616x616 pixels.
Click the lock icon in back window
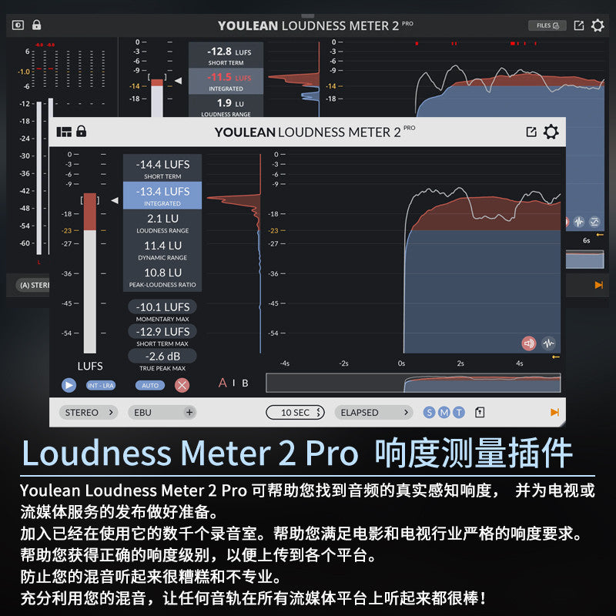tap(36, 25)
